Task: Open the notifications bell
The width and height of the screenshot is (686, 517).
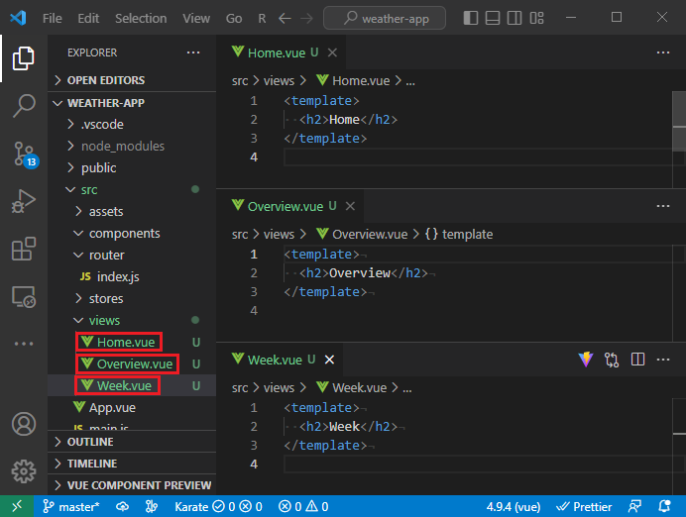Action: [664, 506]
